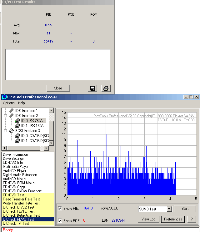Open the SUM8 Test dropdown
The width and height of the screenshot is (200, 232).
click(x=169, y=209)
